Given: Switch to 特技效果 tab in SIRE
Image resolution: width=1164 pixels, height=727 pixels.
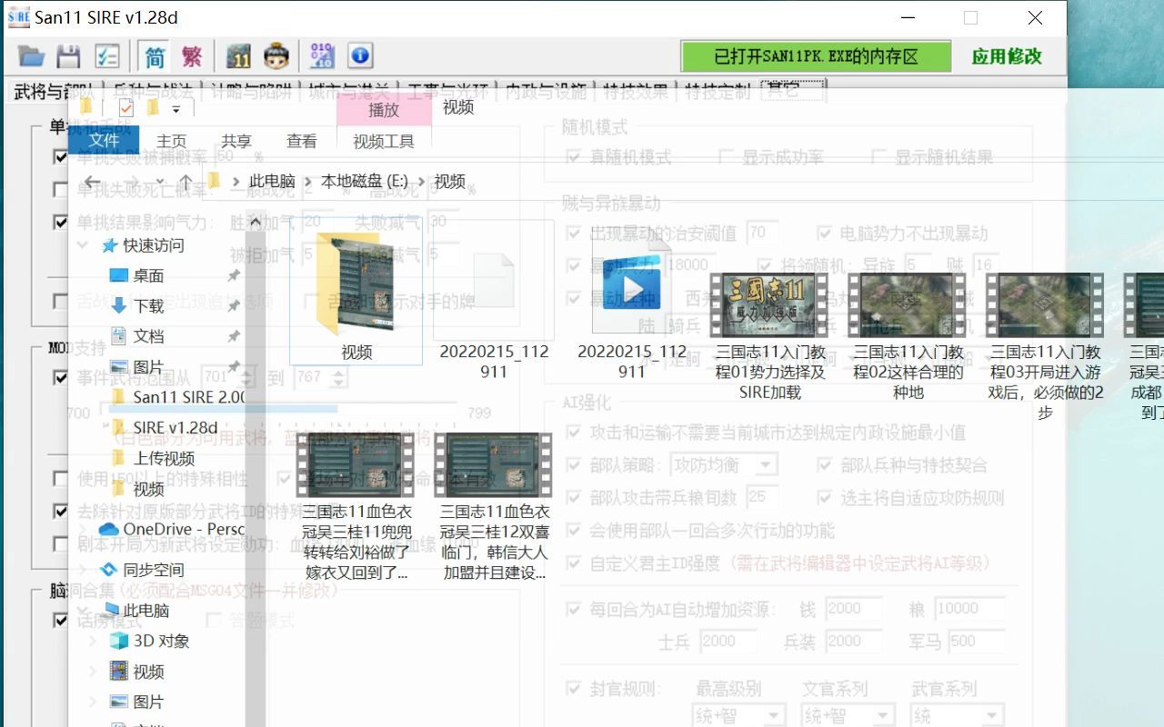Looking at the screenshot, I should click(x=636, y=91).
